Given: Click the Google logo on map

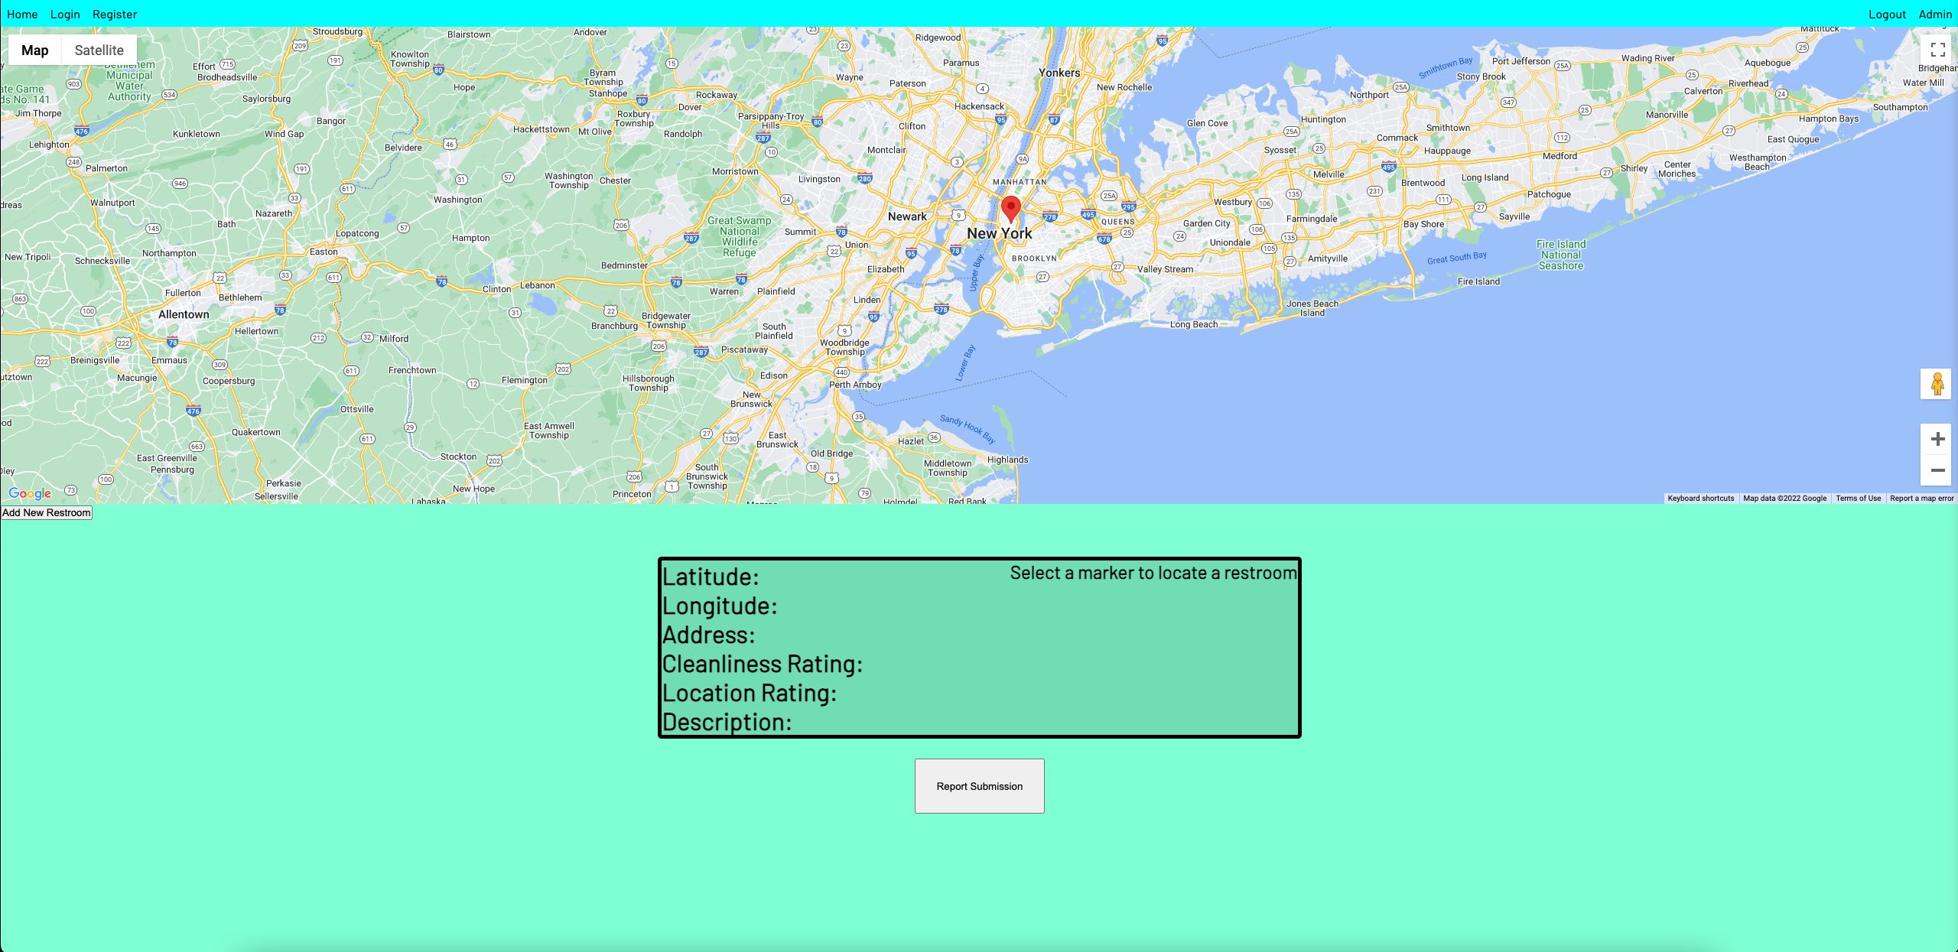Looking at the screenshot, I should tap(30, 493).
